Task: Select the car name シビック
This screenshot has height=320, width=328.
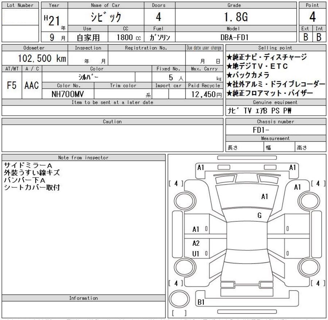Action: [x=106, y=17]
